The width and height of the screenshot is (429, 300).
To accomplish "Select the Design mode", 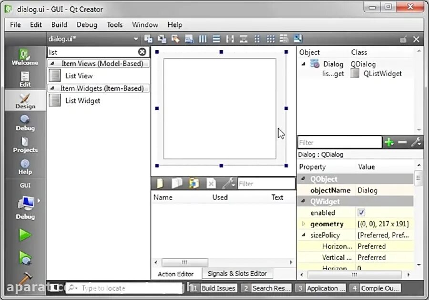I will pos(25,100).
